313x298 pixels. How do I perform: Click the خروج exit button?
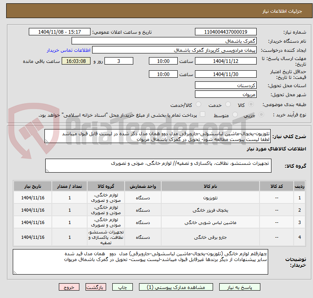(x=69, y=287)
